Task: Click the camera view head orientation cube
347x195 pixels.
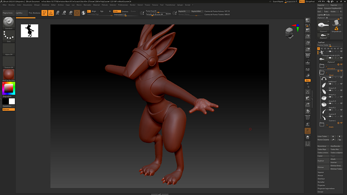Action: click(289, 33)
